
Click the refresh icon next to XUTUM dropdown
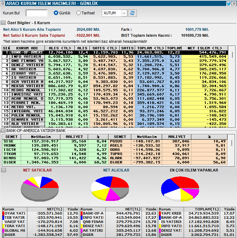click(x=132, y=13)
